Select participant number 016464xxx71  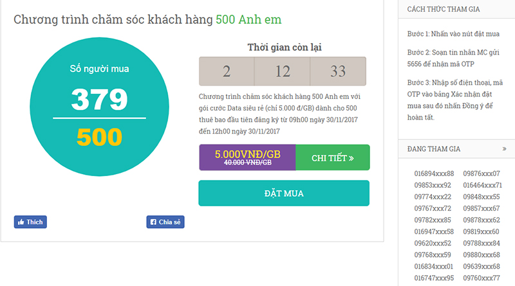pyautogui.click(x=482, y=185)
